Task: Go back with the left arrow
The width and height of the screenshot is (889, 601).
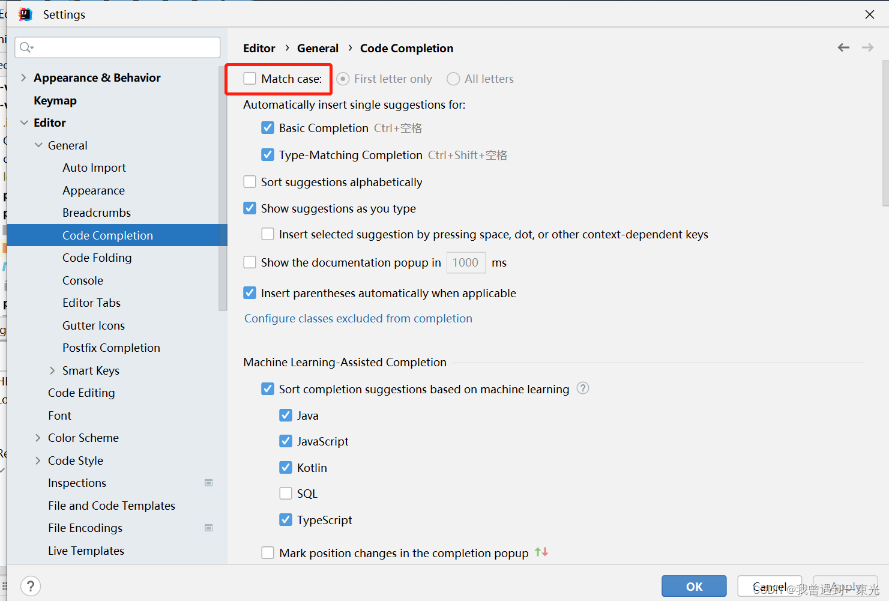Action: (x=843, y=47)
